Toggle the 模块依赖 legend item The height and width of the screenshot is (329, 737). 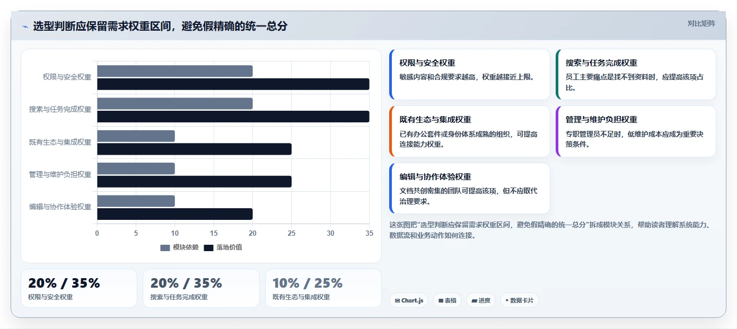[180, 247]
